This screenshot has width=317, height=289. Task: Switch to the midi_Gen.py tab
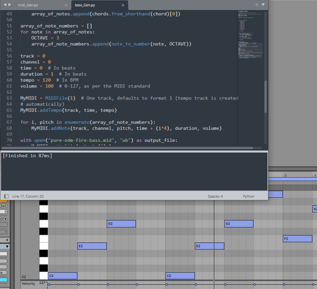(28, 5)
